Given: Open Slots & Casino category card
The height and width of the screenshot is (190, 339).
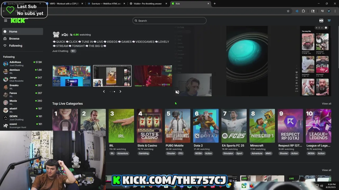Looking at the screenshot, I should pos(149,126).
